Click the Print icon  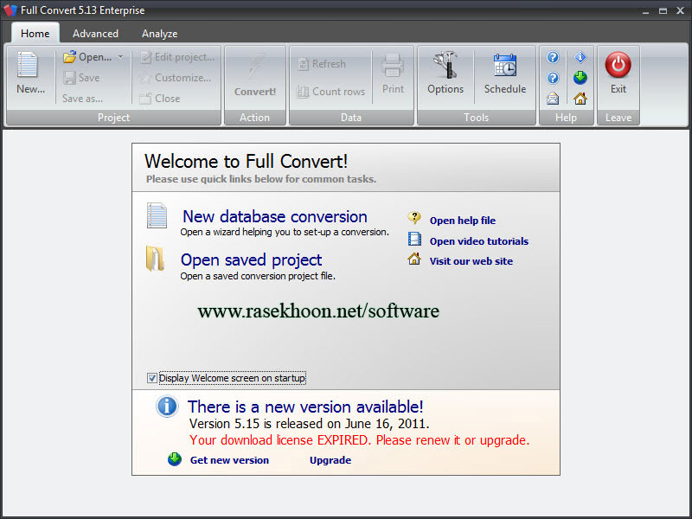tap(394, 74)
